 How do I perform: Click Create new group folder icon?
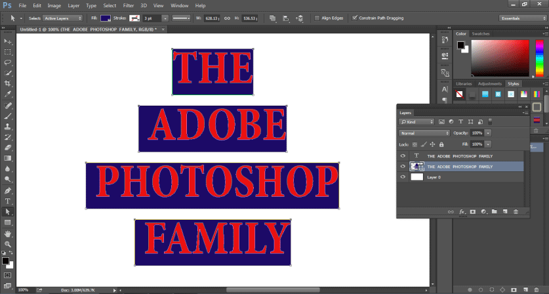click(x=494, y=212)
